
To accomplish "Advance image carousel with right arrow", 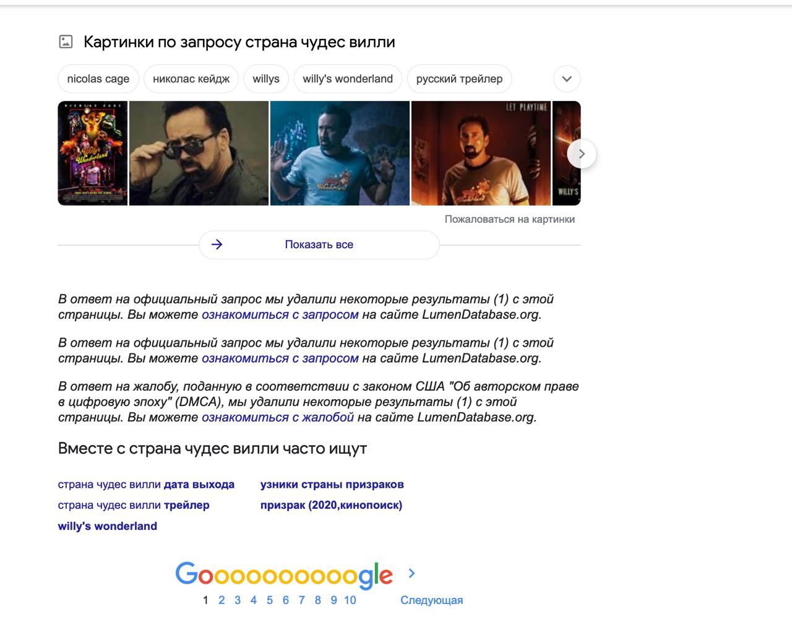I will [x=582, y=154].
